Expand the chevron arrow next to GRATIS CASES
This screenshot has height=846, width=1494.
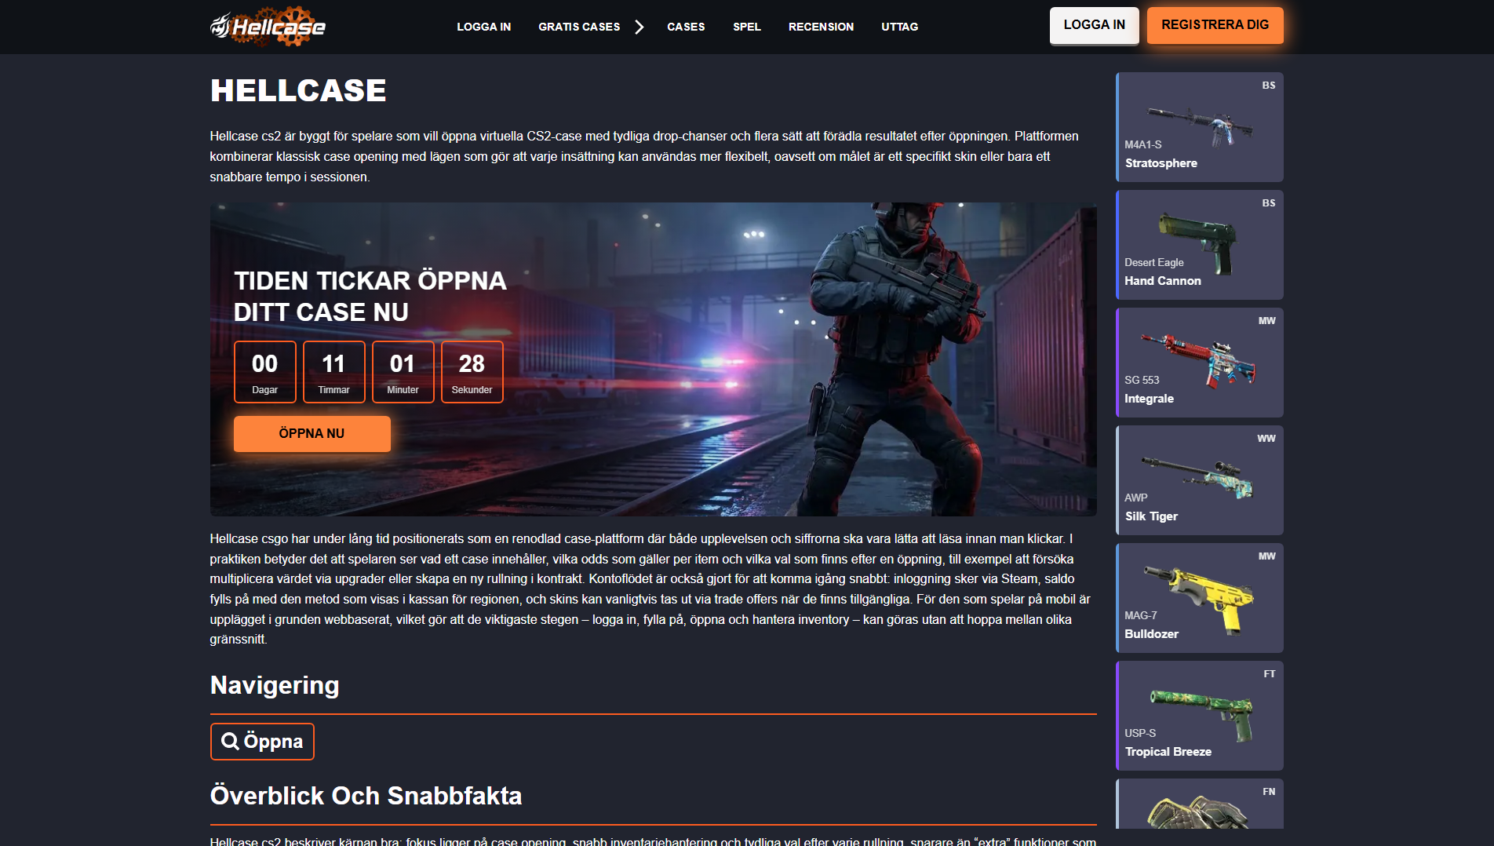(639, 27)
